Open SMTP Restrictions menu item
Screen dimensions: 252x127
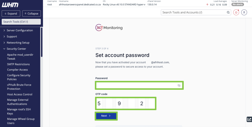coord(18,64)
